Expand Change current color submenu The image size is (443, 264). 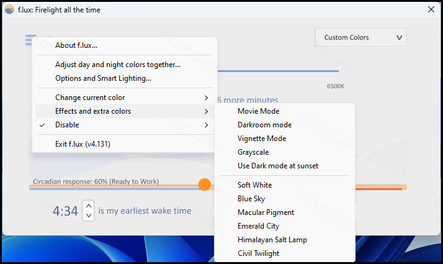tap(124, 98)
